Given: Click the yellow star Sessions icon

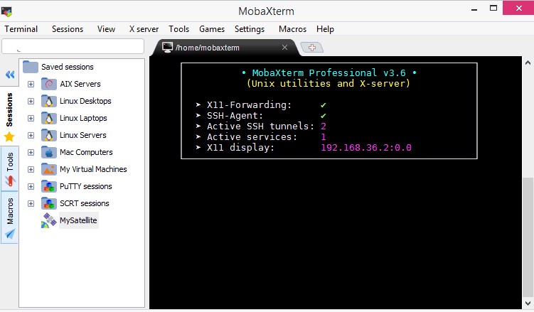Looking at the screenshot, I should coord(9,136).
